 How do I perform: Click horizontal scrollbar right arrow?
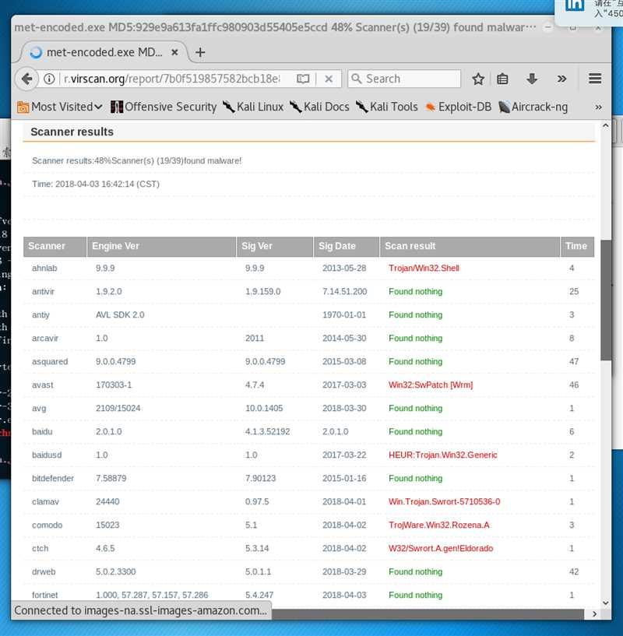pyautogui.click(x=595, y=614)
